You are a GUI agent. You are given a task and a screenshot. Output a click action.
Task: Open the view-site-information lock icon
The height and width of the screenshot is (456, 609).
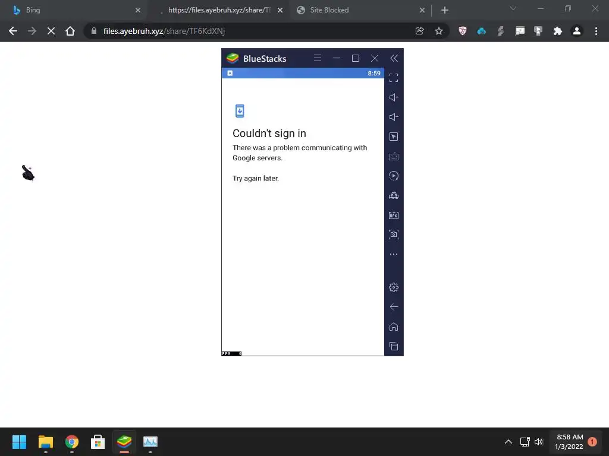[93, 31]
